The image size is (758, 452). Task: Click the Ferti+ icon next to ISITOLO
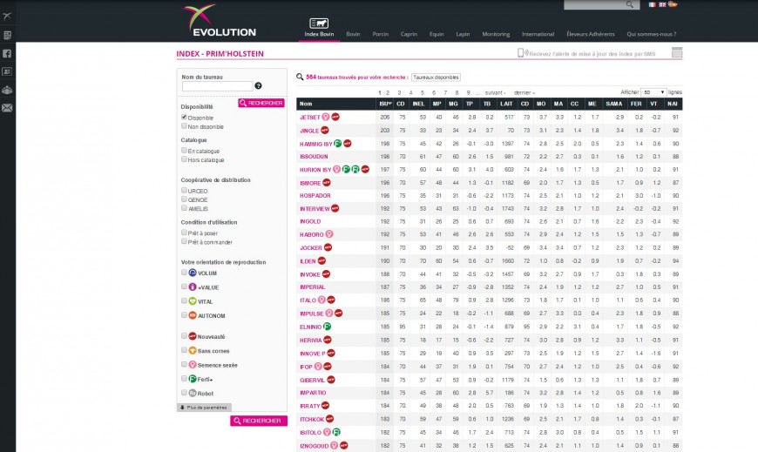tap(336, 432)
